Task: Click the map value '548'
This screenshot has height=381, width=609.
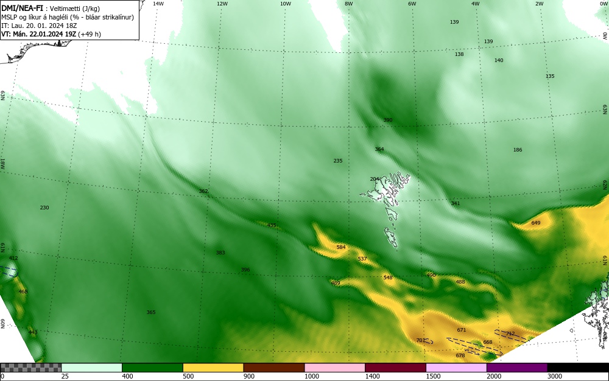Action: [388, 278]
